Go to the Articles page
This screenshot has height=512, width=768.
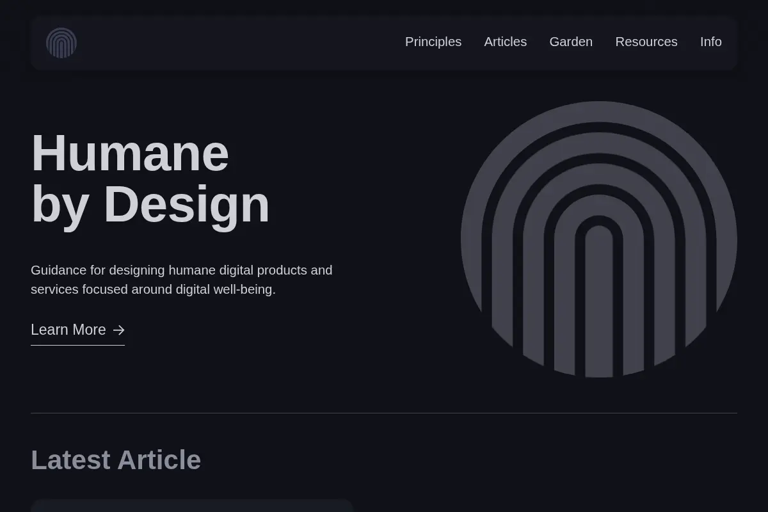click(506, 42)
